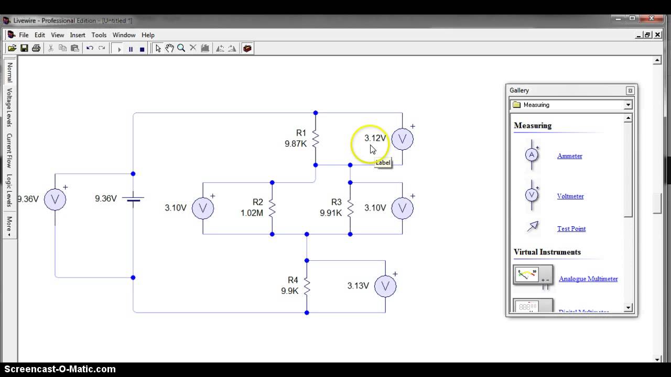Select the arrow pointer tool
Screen dimensions: 671x377
(158, 48)
